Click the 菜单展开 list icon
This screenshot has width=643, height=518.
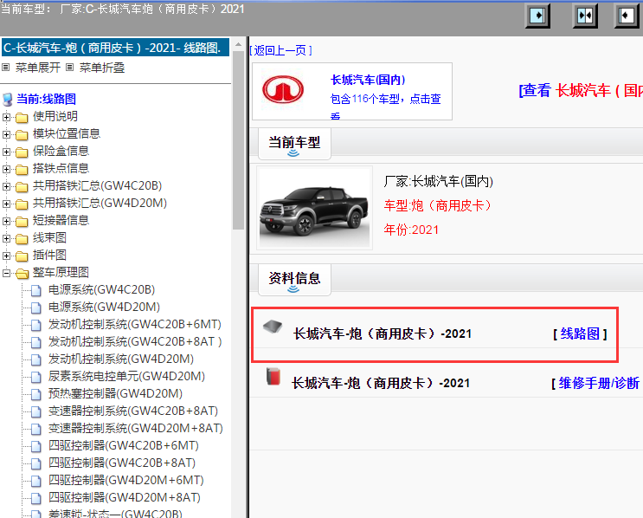pos(6,68)
